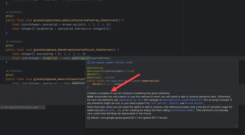
Task: Click the word mutable in the popup description
Action: click(104, 93)
